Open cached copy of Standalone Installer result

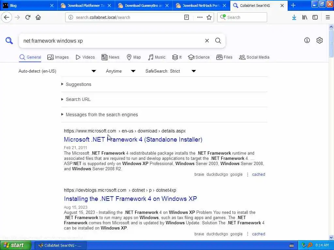click(258, 174)
